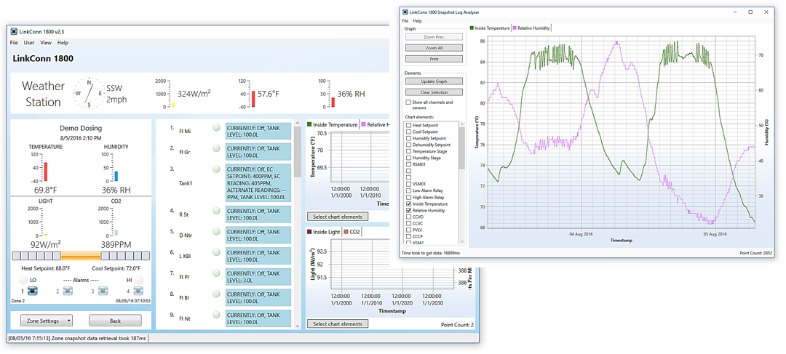Viewport: 786px width, 354px height.
Task: Open the Zone Settings dropdown
Action: coord(47,321)
